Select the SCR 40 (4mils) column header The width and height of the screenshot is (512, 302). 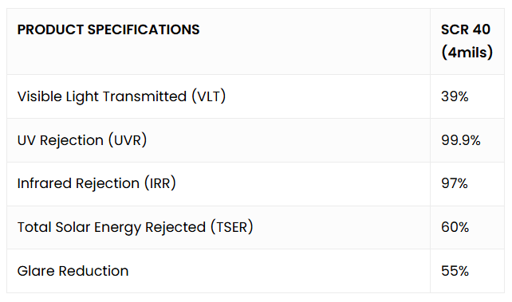point(467,41)
